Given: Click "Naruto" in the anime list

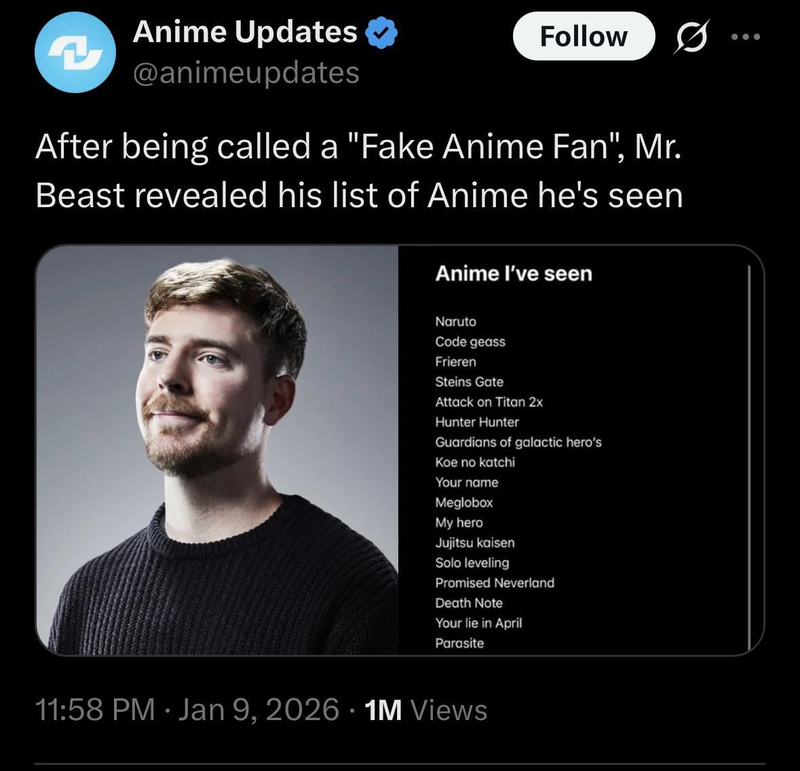Looking at the screenshot, I should click(456, 321).
